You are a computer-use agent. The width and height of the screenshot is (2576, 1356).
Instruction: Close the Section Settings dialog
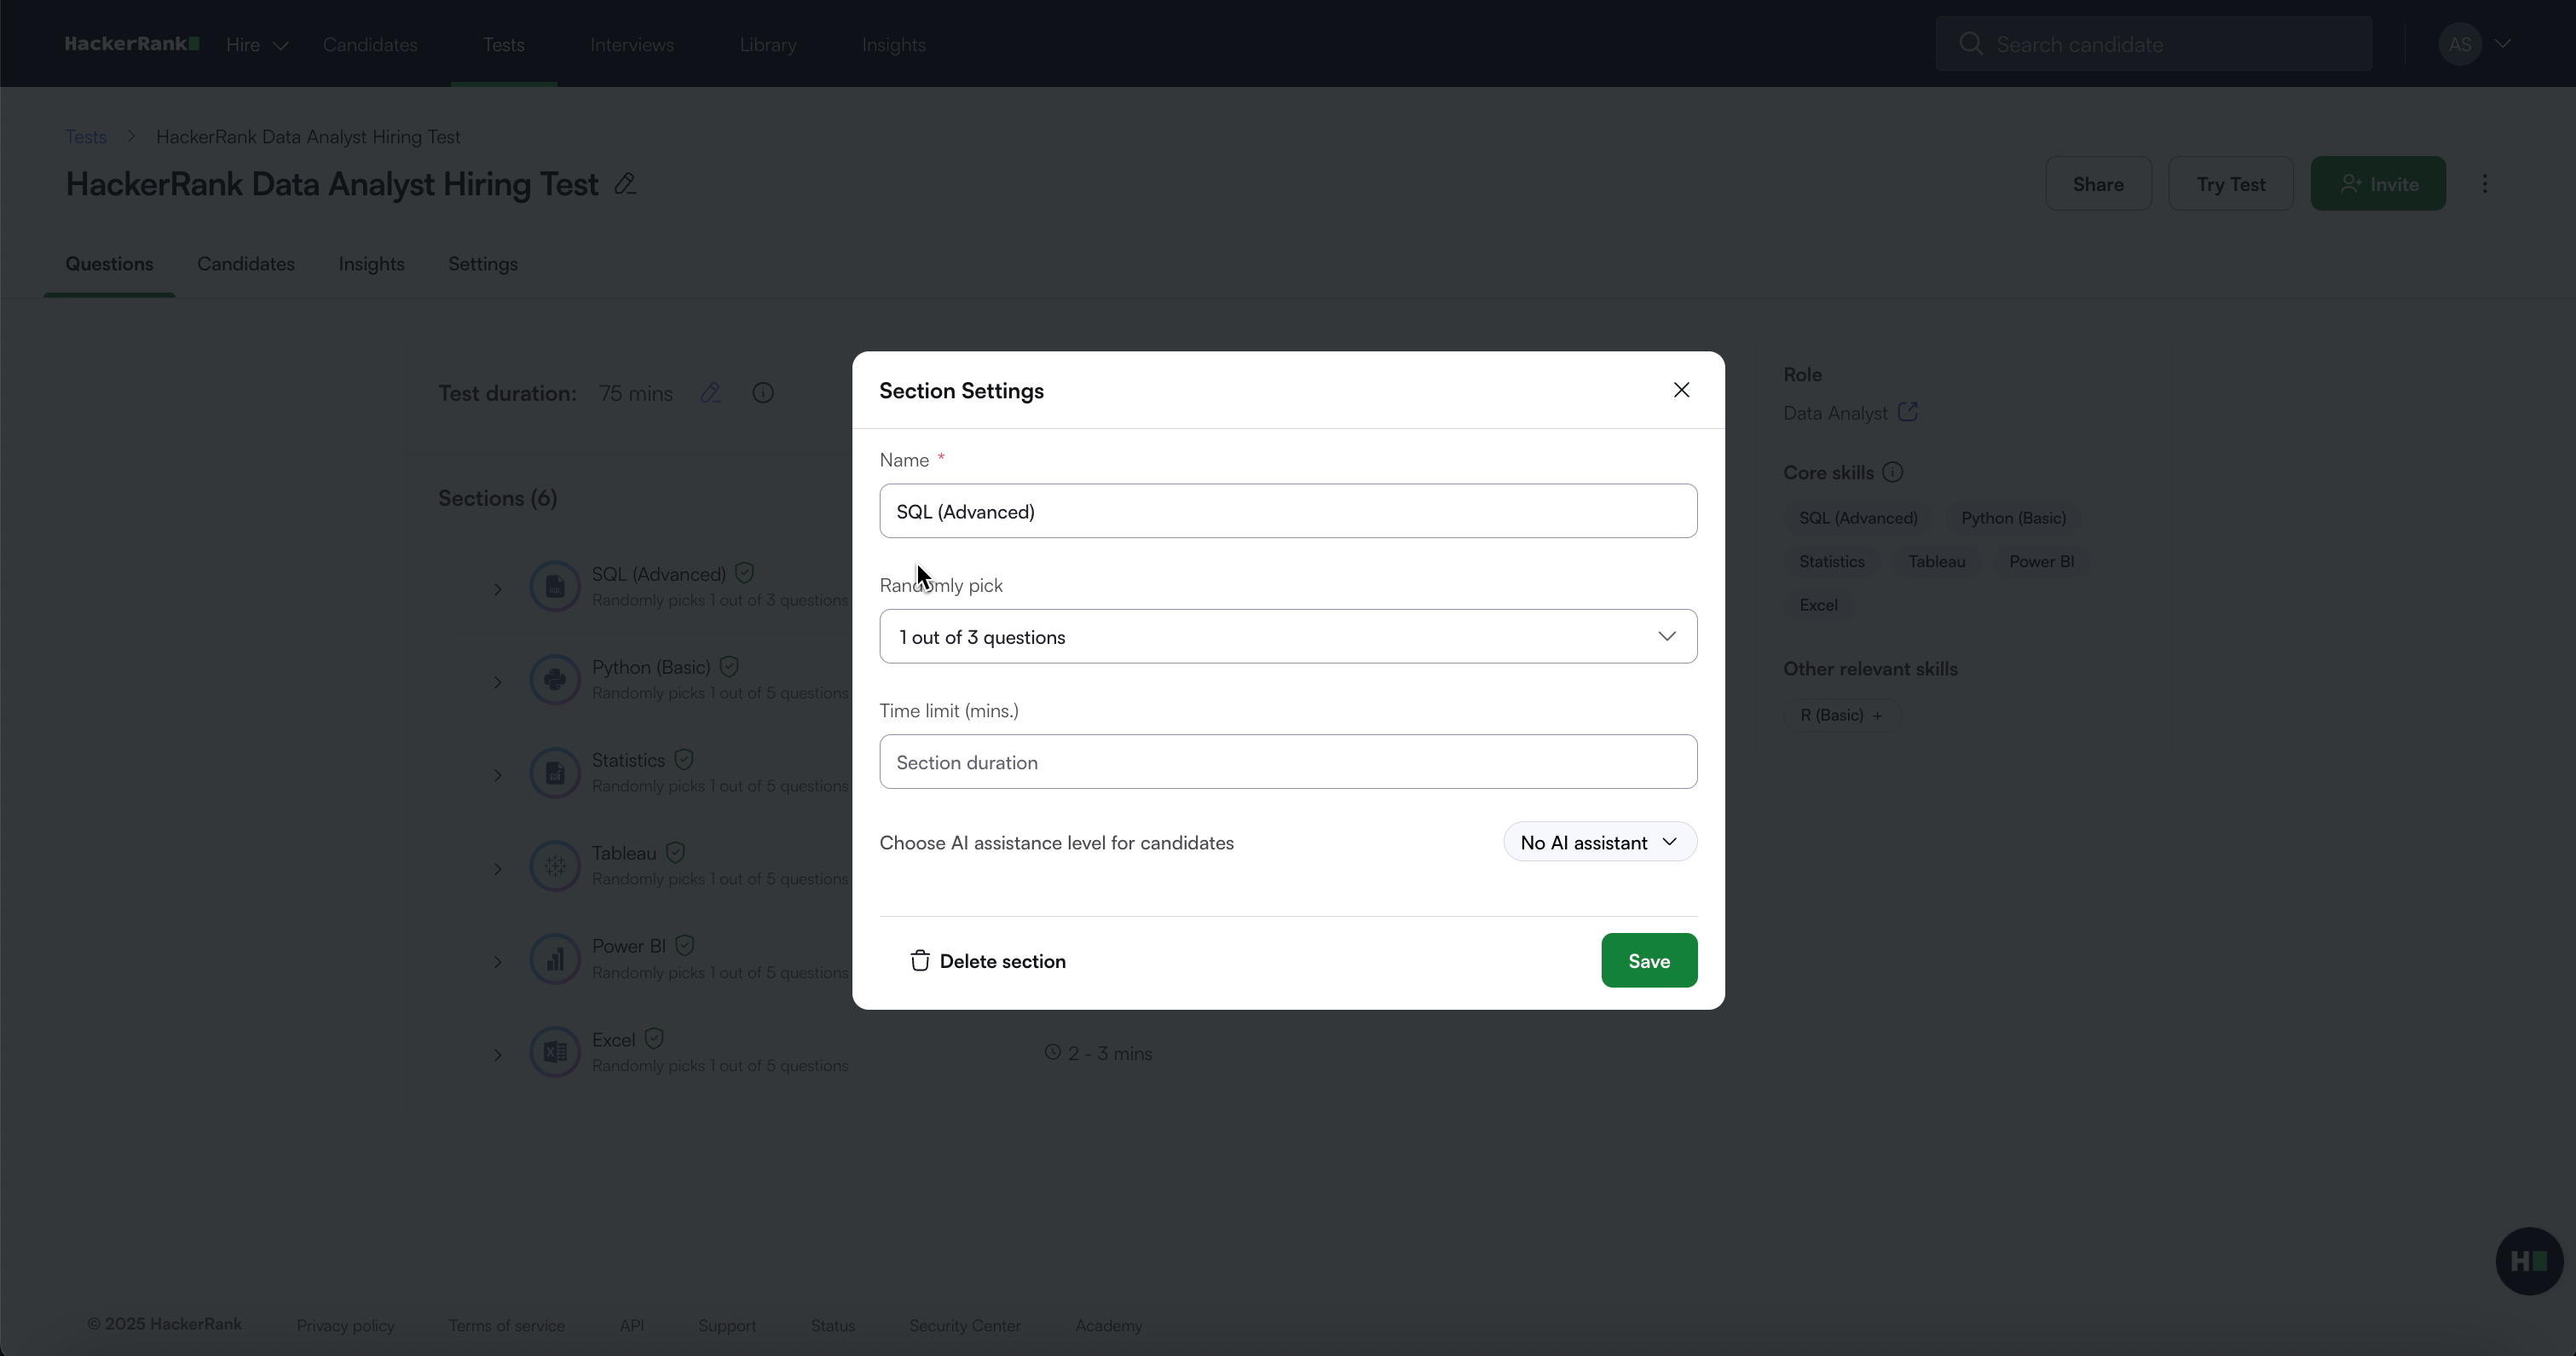1681,391
